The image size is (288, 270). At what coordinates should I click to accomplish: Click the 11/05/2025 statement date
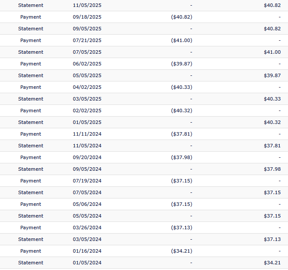point(87,5)
